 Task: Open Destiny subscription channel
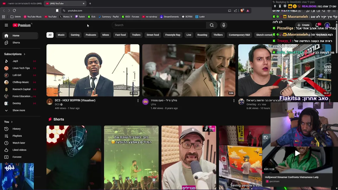click(x=20, y=103)
